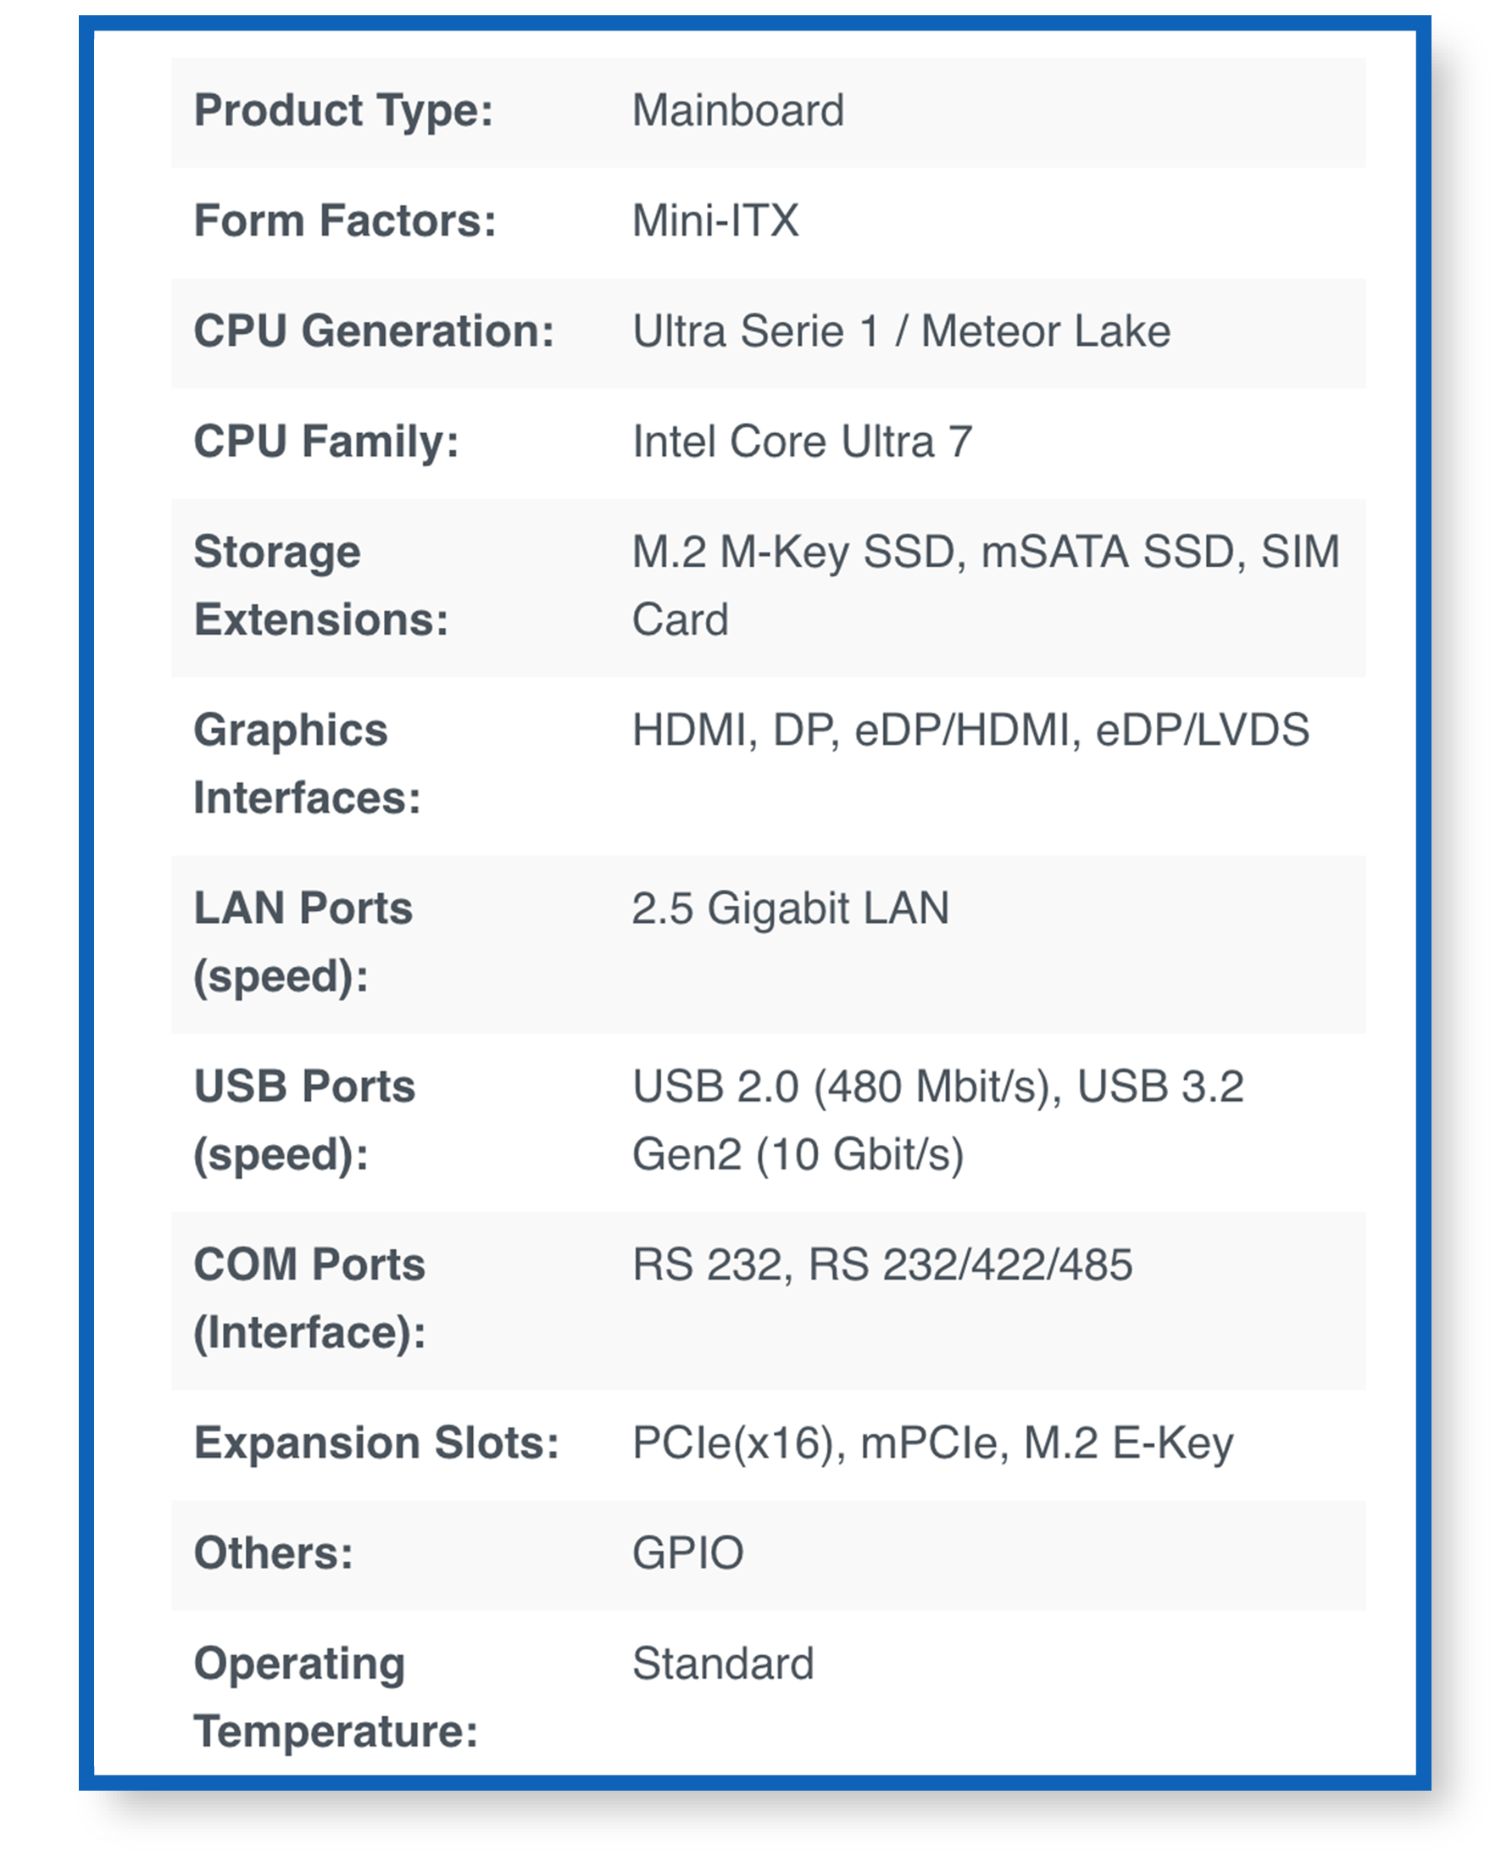The image size is (1501, 1861).
Task: Select Ultra Serie 1 / Meteor Lake text
Action: [x=902, y=331]
